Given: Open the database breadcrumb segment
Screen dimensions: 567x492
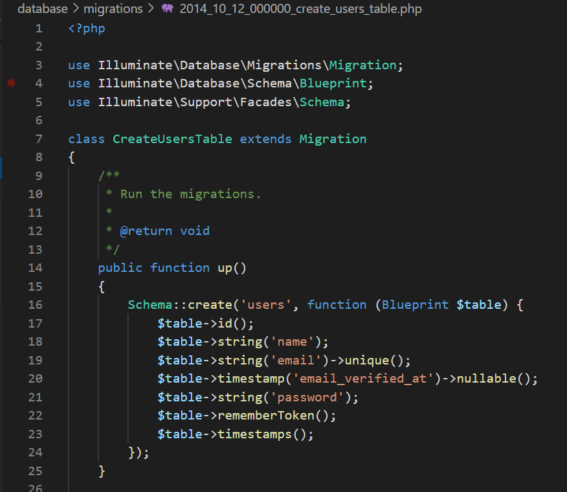Looking at the screenshot, I should coord(42,9).
